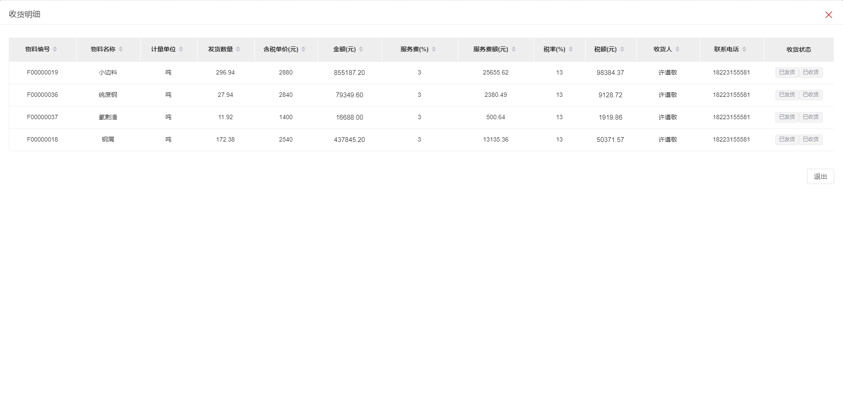Click the sort icon for 含税单价(元)
The width and height of the screenshot is (843, 404).
tap(303, 50)
